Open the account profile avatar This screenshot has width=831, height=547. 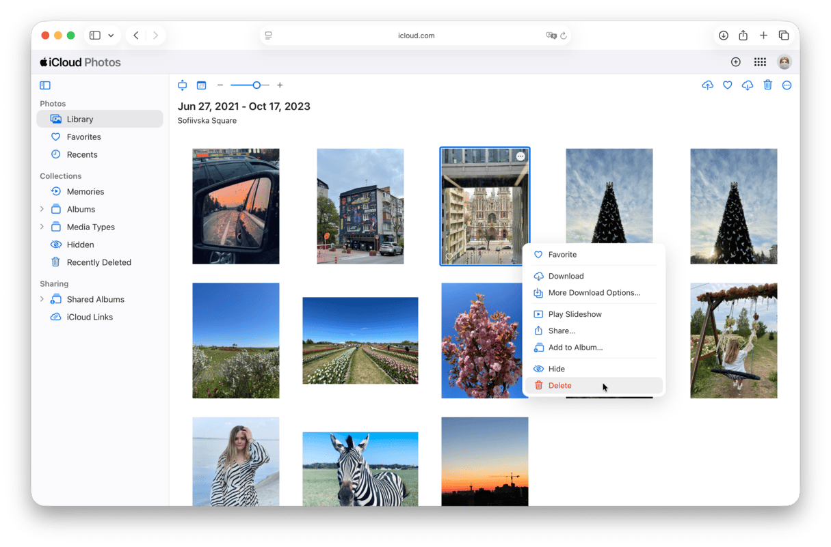784,62
